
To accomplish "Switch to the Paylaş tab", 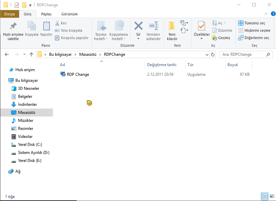I will tap(46, 14).
